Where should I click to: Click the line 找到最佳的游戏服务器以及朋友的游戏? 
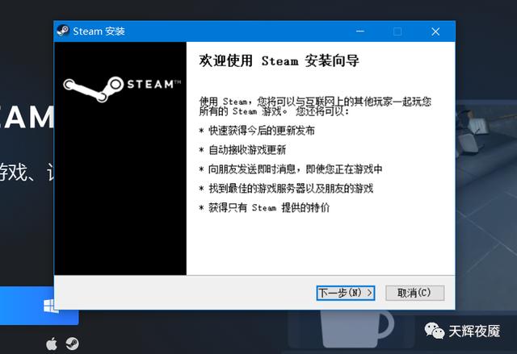pos(291,189)
